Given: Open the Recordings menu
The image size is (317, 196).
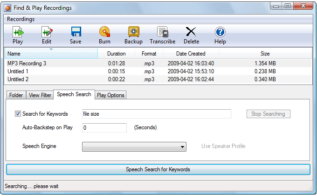Looking at the screenshot, I should pyautogui.click(x=21, y=19).
